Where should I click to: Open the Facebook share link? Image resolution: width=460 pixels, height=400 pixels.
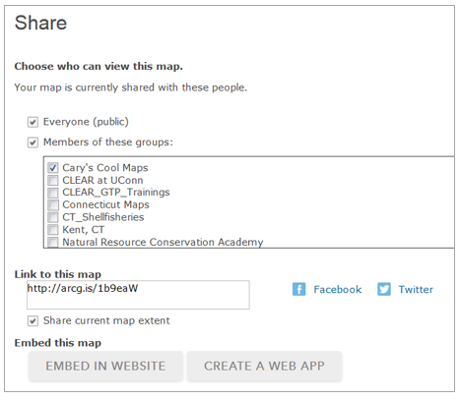point(337,290)
